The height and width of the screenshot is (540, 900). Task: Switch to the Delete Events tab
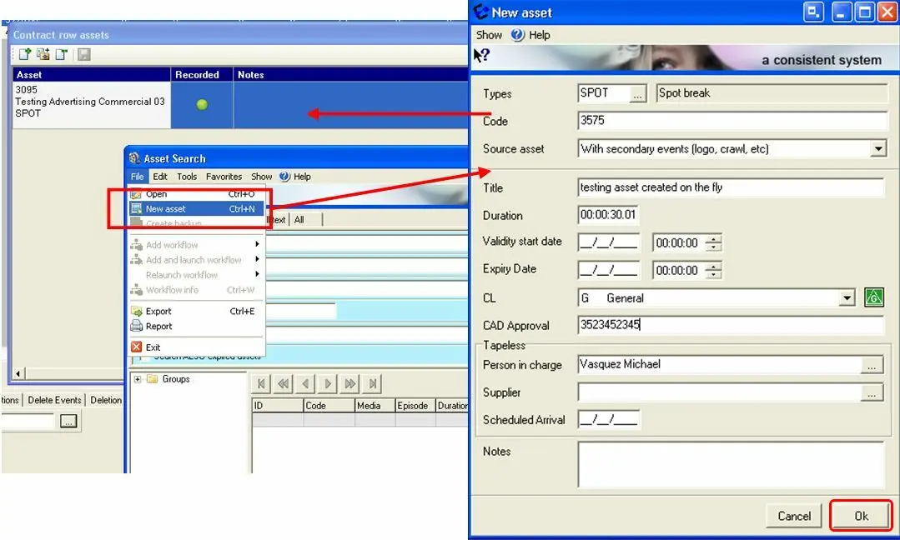[x=54, y=400]
